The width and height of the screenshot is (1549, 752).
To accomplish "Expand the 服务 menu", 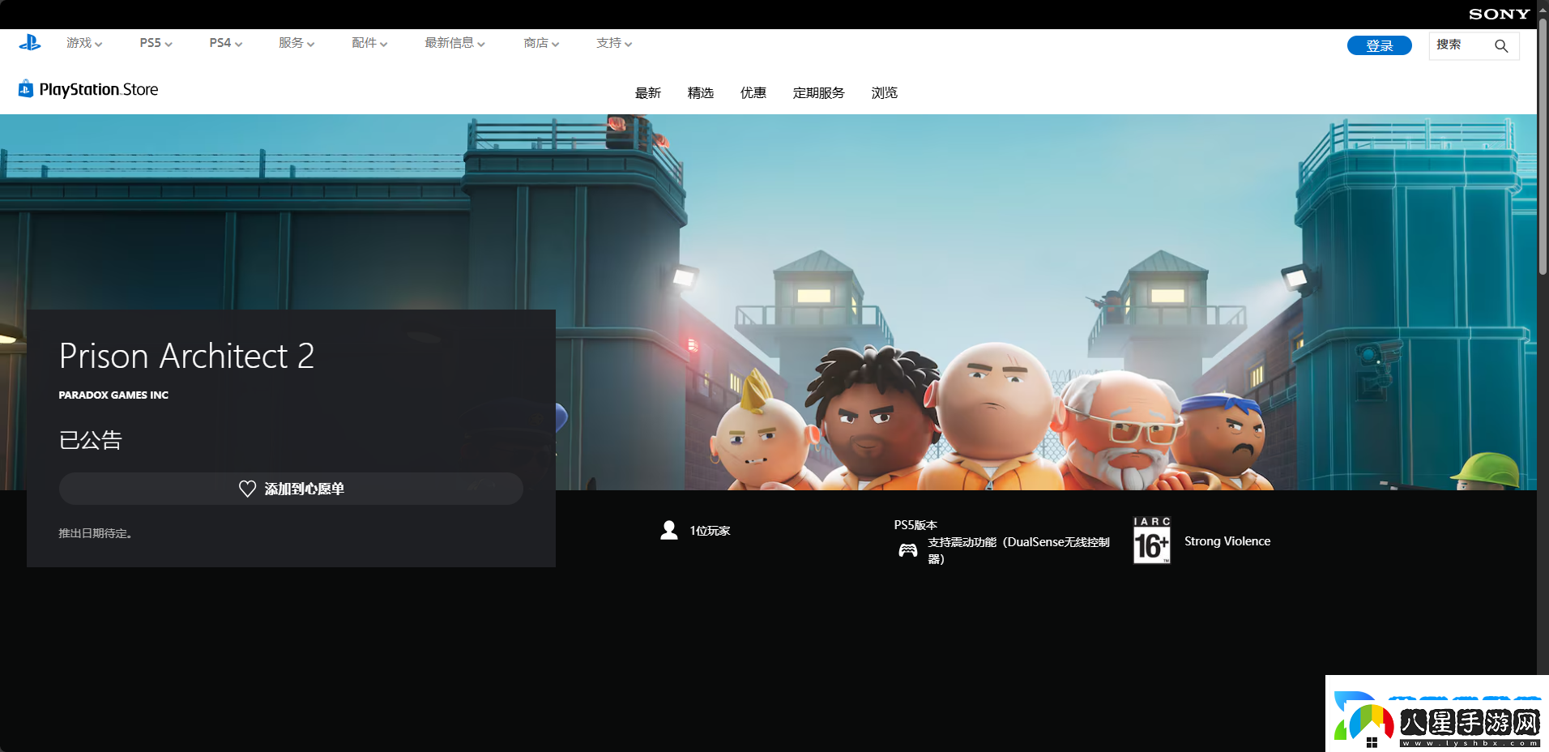I will click(x=297, y=43).
